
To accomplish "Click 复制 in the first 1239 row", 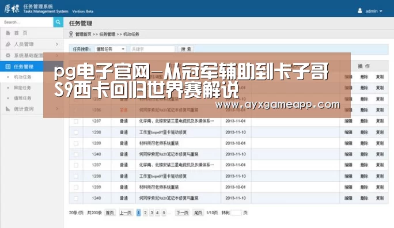I will pos(380,143).
